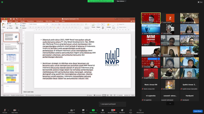Open the Reactions menu
This screenshot has height=114, width=204.
click(122, 111)
